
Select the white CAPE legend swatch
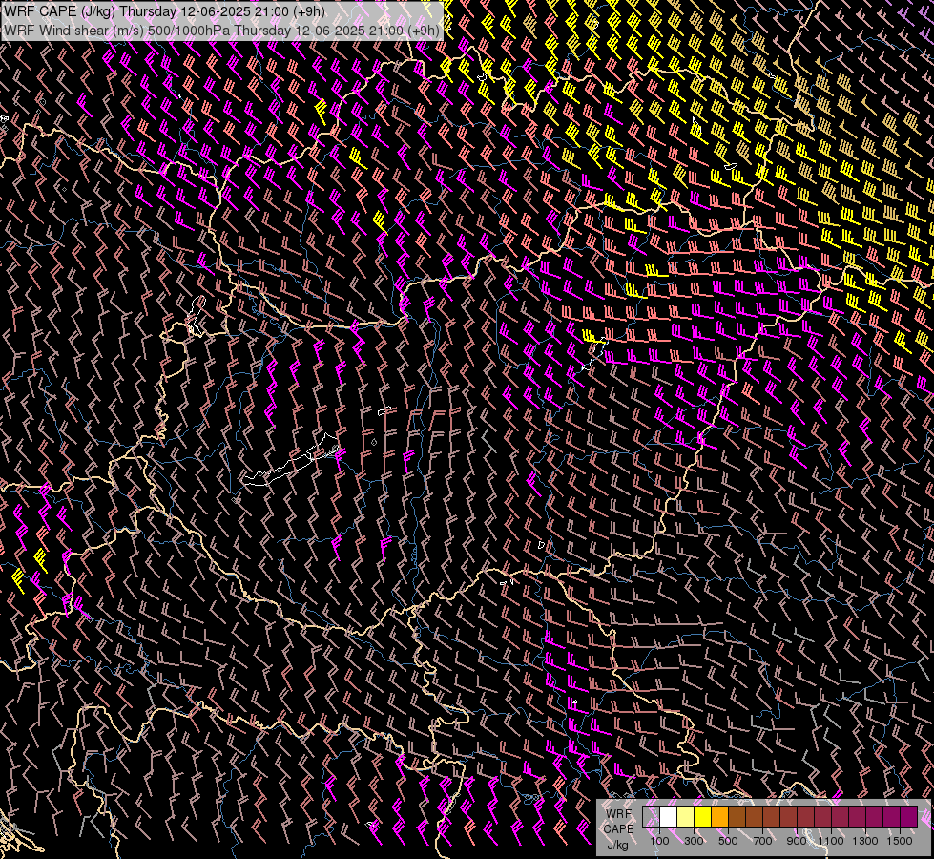coord(669,817)
